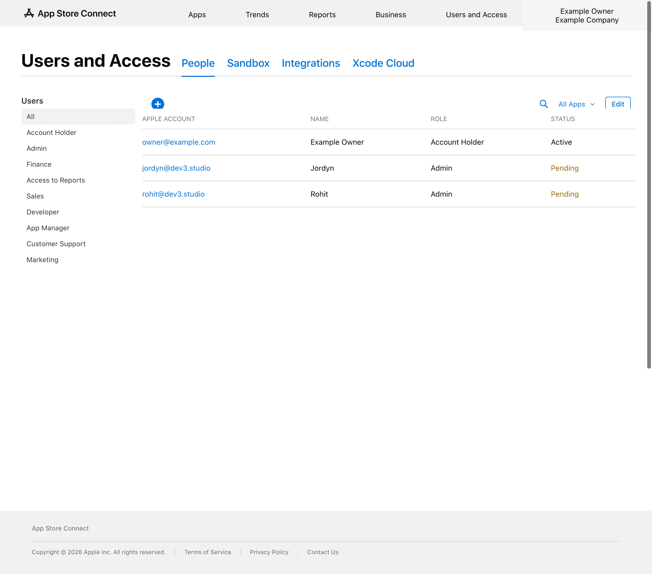Select the All users filter
The image size is (652, 574).
(78, 117)
